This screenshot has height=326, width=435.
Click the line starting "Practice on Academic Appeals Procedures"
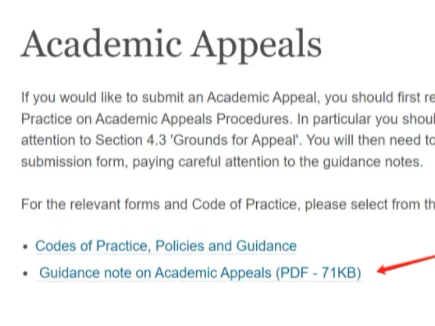click(x=228, y=119)
